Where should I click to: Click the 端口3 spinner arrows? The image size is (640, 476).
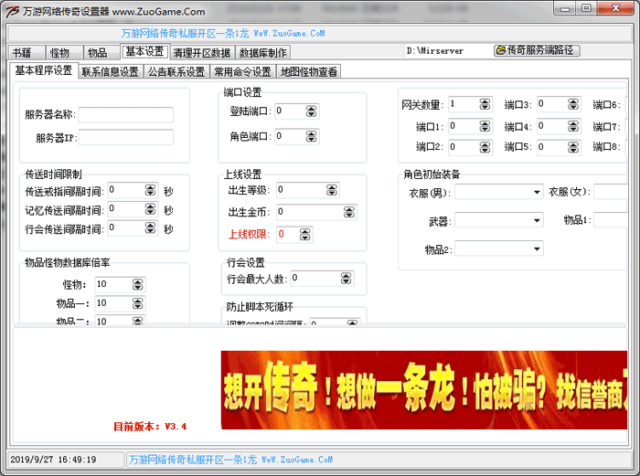pyautogui.click(x=573, y=104)
